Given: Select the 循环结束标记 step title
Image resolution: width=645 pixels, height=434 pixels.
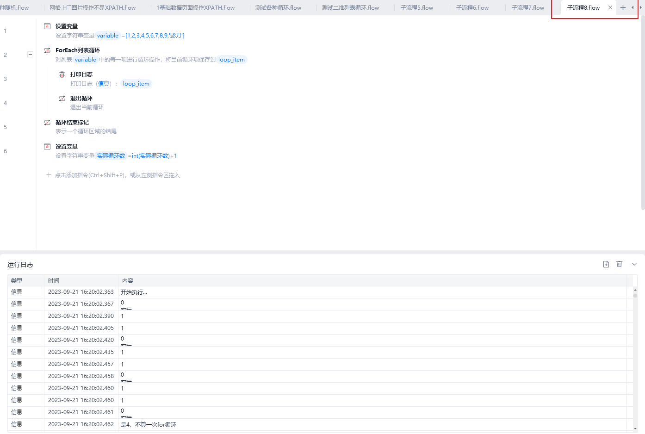Looking at the screenshot, I should coord(72,123).
